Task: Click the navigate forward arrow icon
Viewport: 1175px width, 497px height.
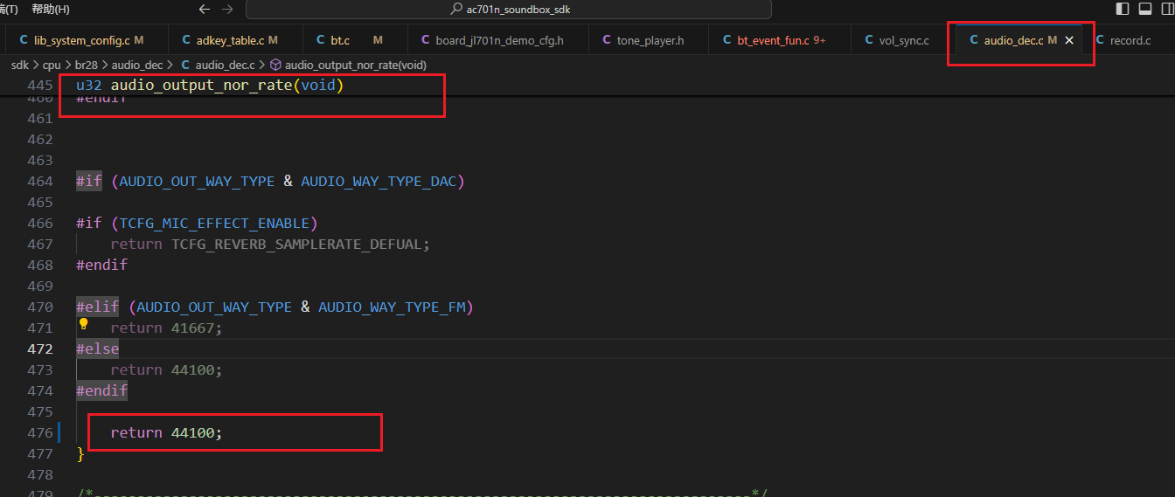Action: [x=227, y=9]
